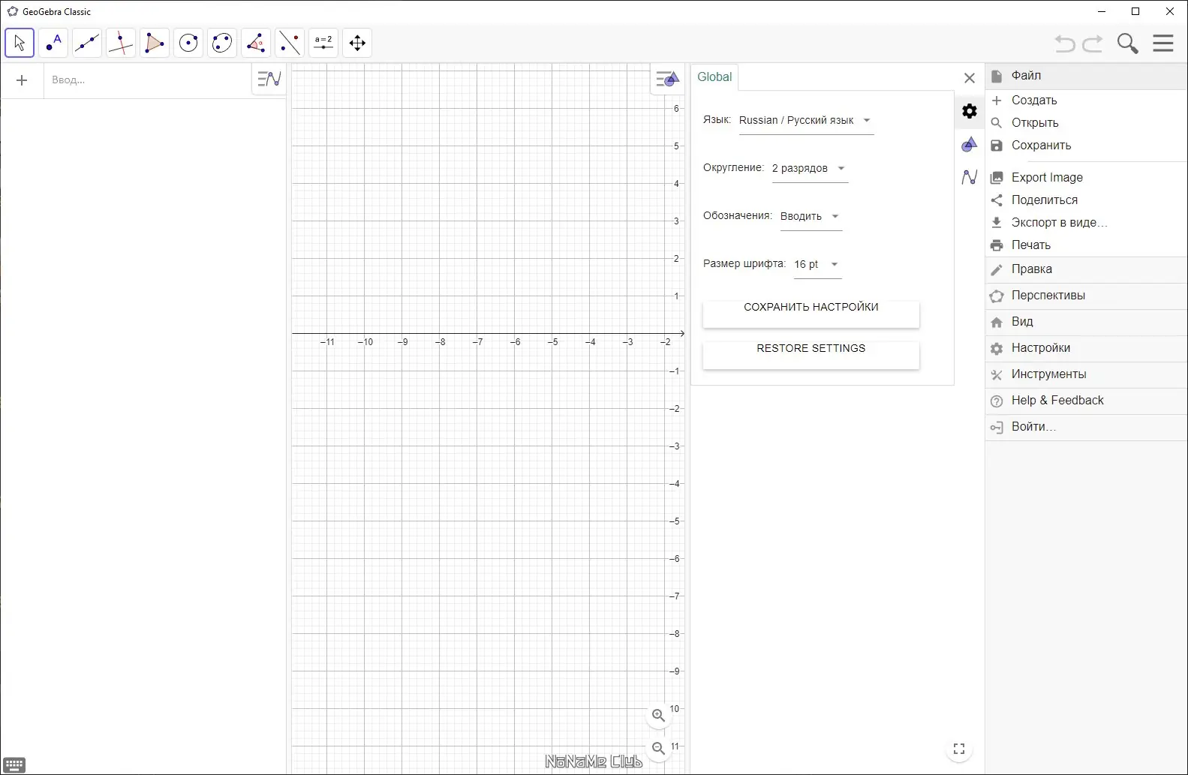Open the labeling dropdown showing Вводить
Image resolution: width=1188 pixels, height=775 pixels.
pos(811,217)
